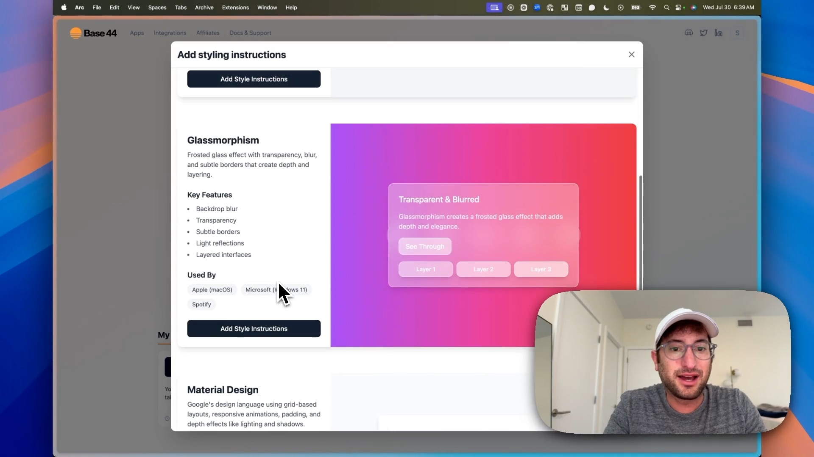
Task: Click Add Style Instructions under Glassmorphism
Action: (254, 328)
